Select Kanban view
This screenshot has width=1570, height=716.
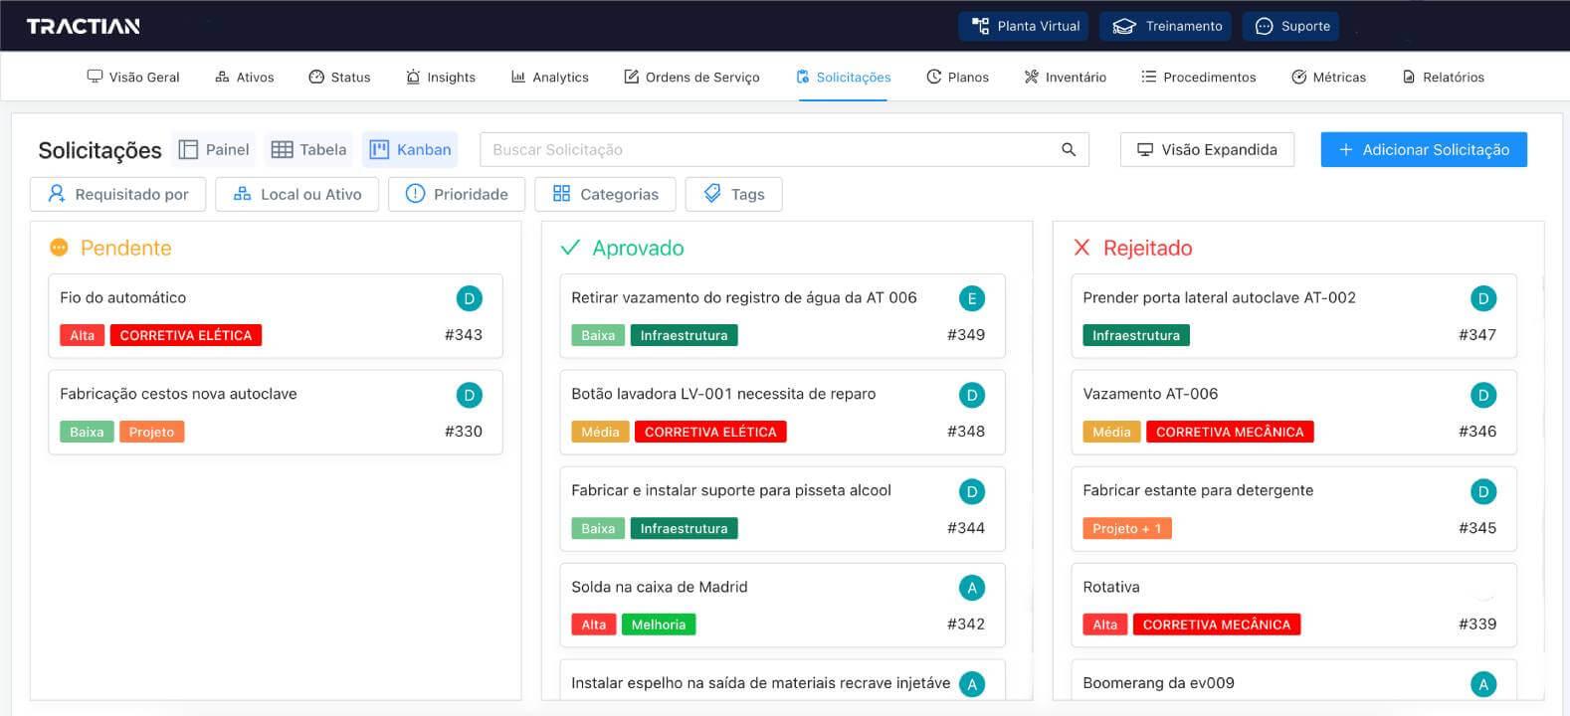(410, 149)
